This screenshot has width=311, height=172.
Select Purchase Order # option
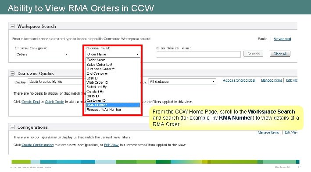(113, 69)
